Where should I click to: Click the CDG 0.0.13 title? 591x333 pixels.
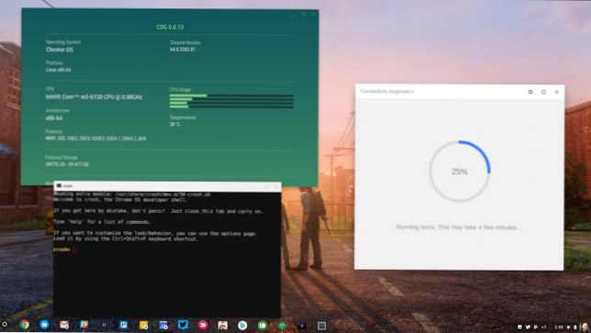[170, 28]
